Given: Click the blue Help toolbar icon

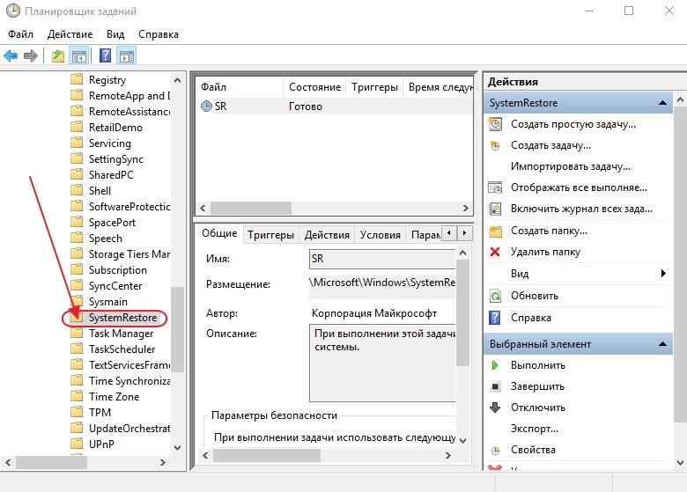Looking at the screenshot, I should point(105,55).
